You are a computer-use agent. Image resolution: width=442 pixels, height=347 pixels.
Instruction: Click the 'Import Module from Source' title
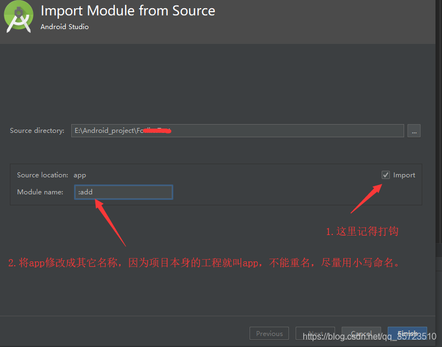[x=128, y=11]
